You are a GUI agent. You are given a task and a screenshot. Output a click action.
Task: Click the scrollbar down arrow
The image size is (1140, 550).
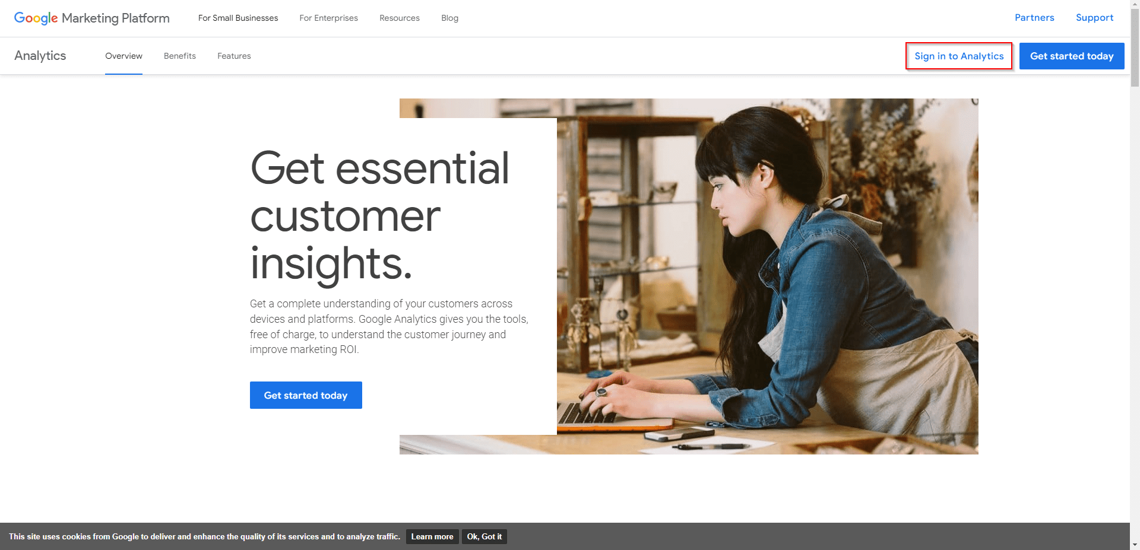click(x=1135, y=545)
